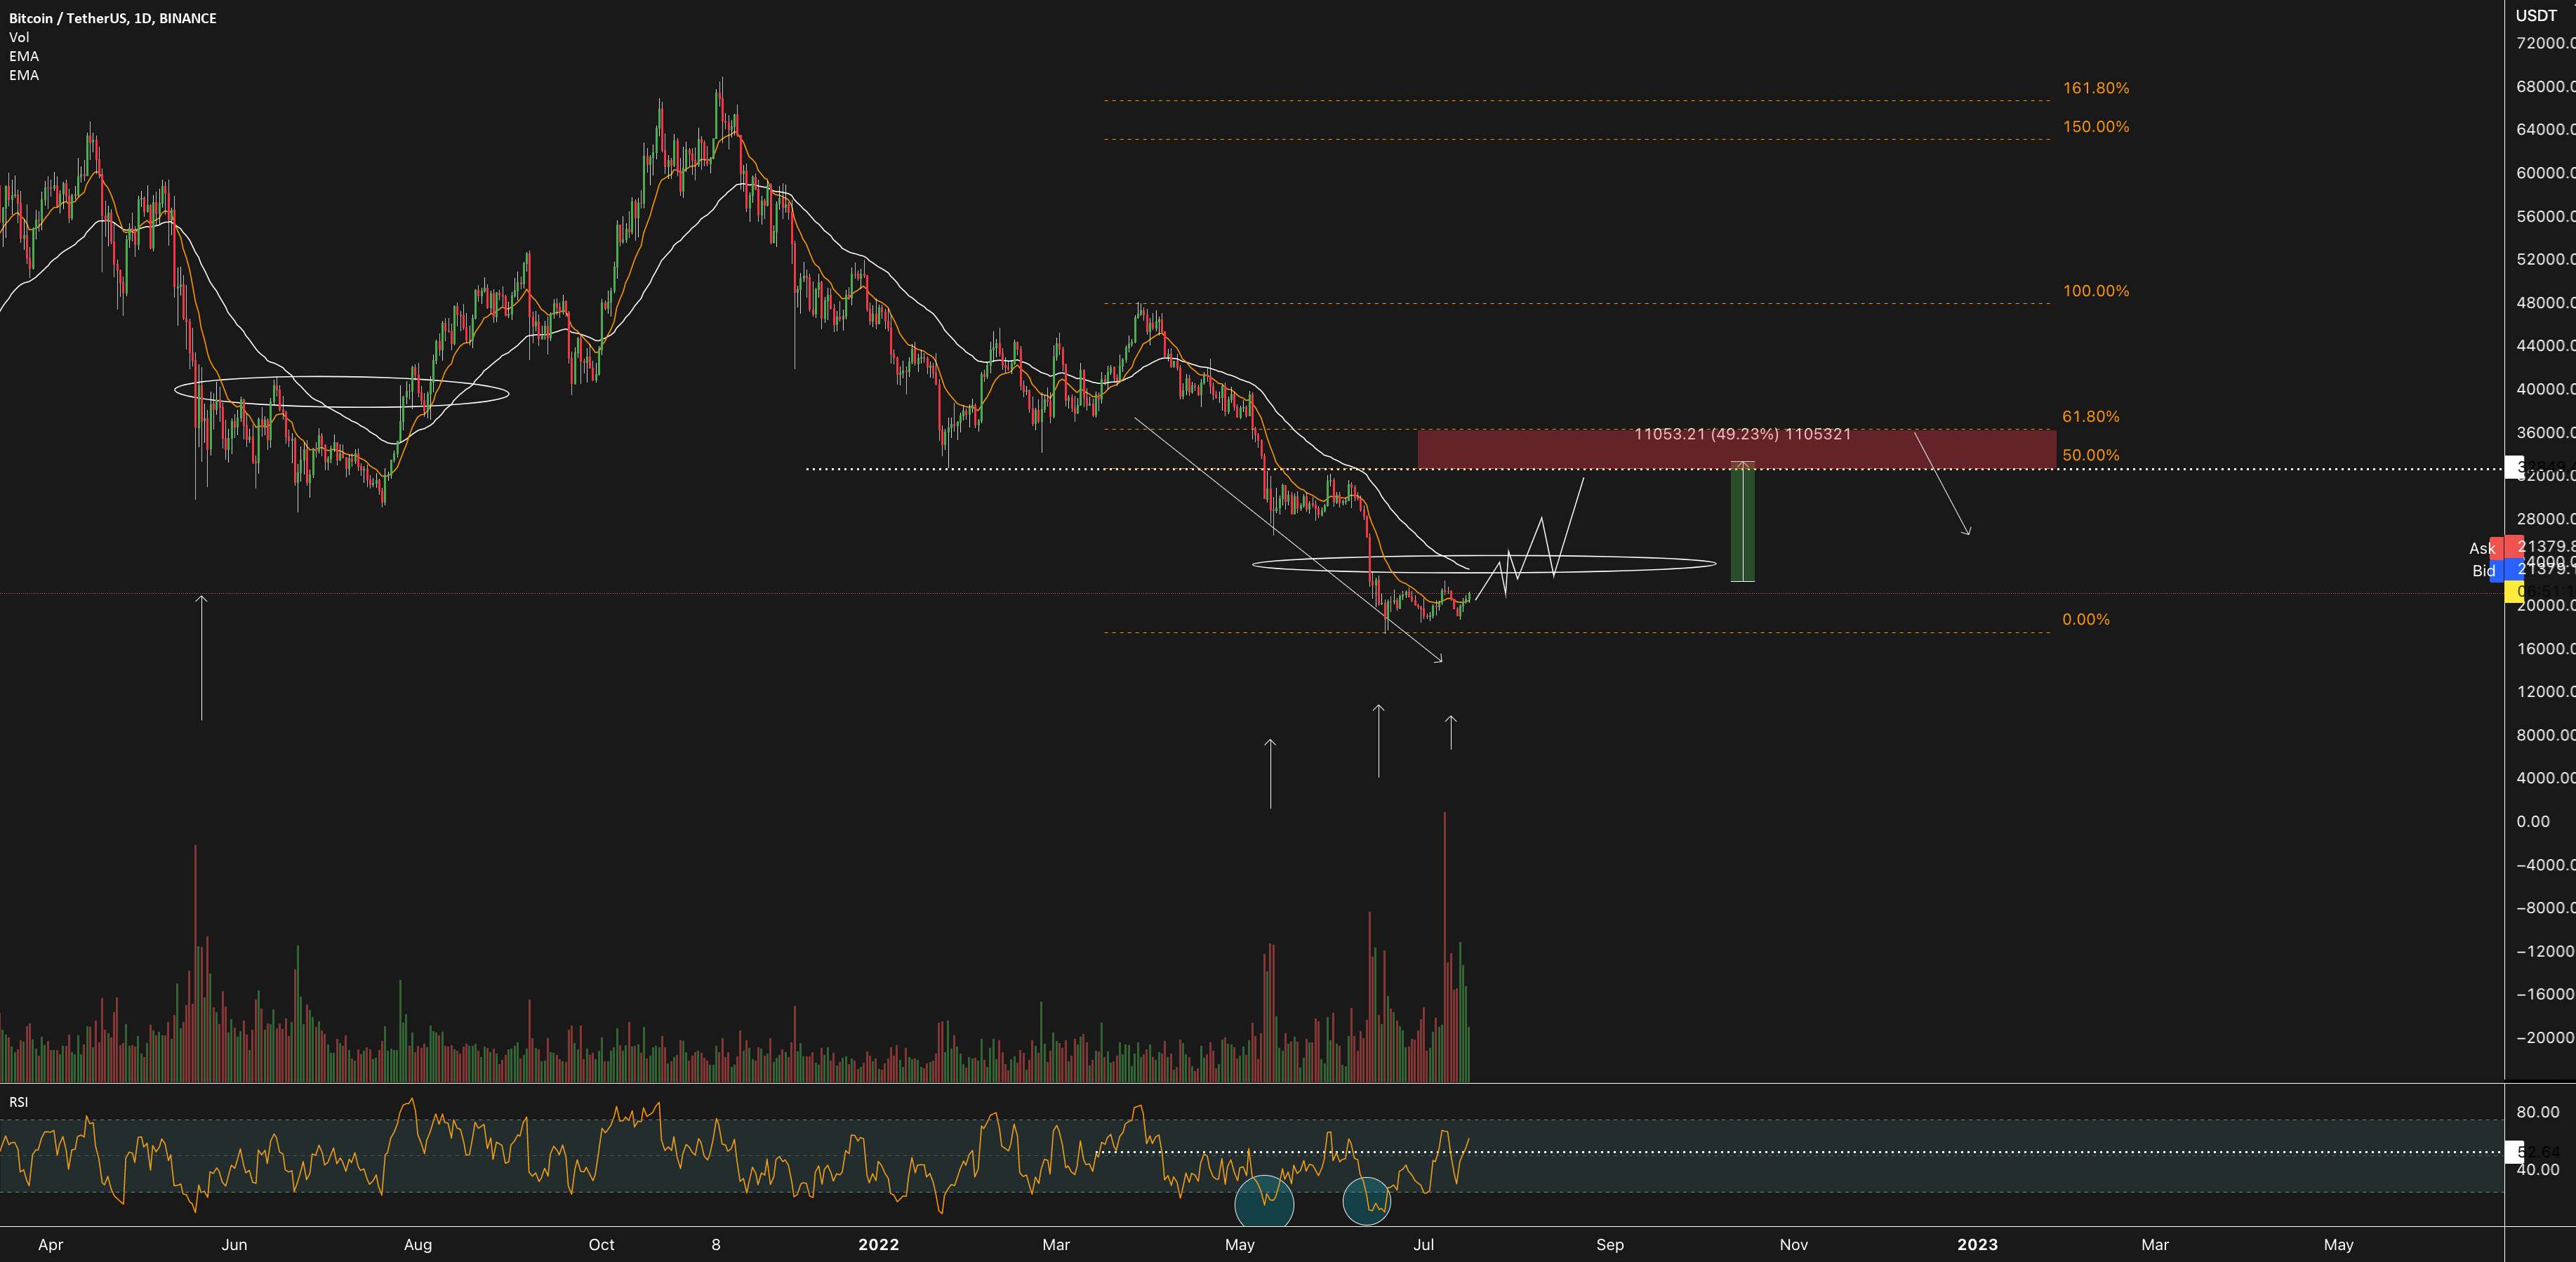
Task: Click the 28000 price axis label
Action: [x=2545, y=519]
